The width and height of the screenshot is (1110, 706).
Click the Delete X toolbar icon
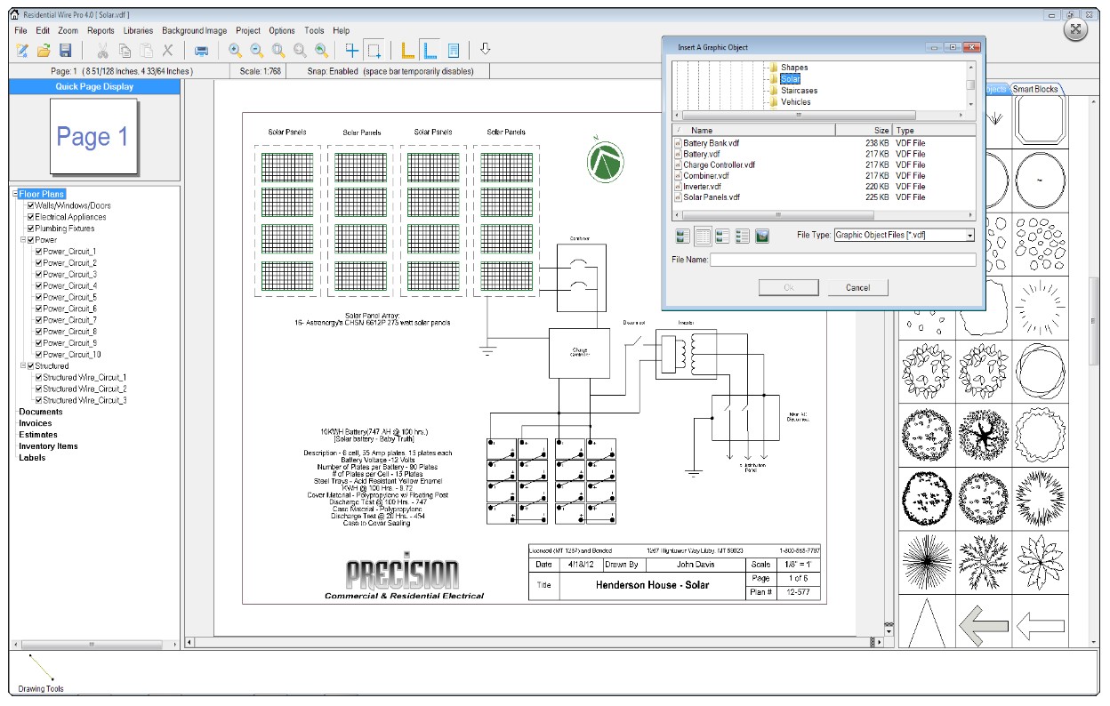click(167, 51)
